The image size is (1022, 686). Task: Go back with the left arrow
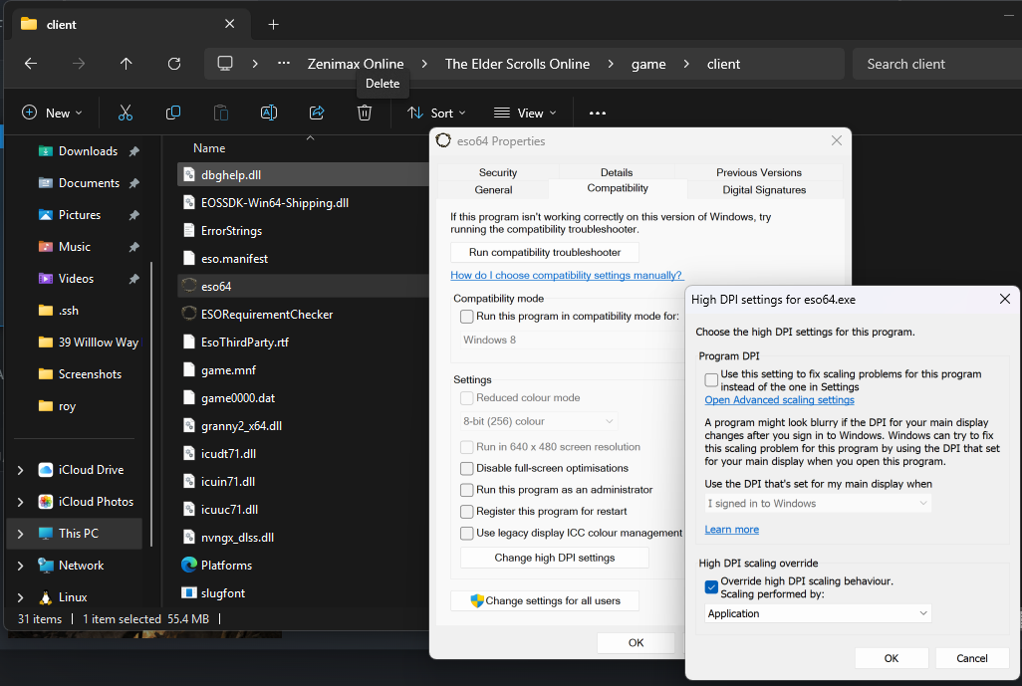point(31,64)
